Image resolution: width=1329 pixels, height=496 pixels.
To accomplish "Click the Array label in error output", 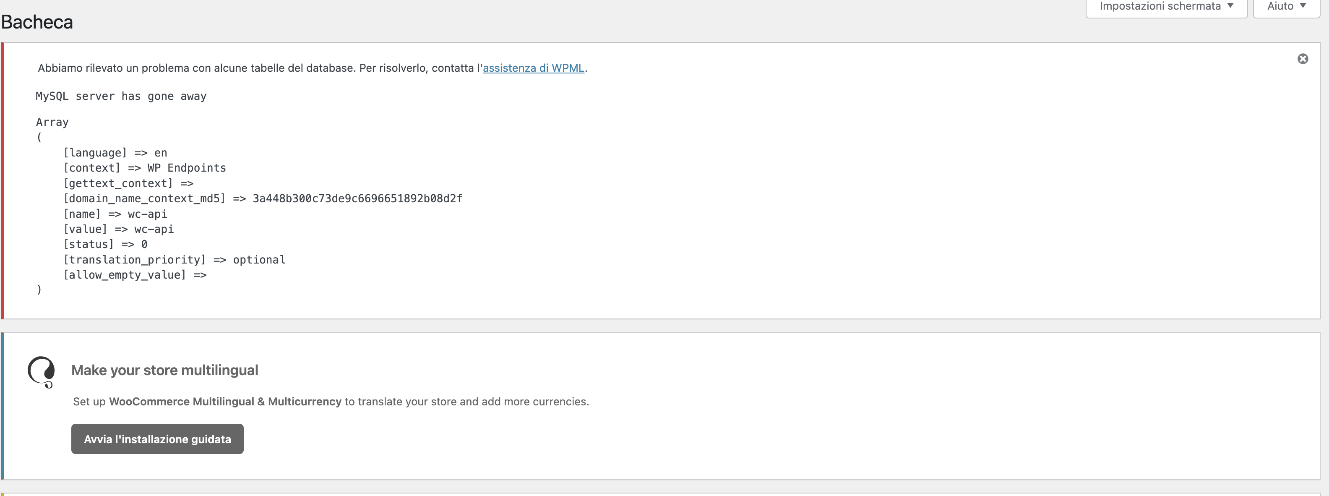I will coord(52,123).
